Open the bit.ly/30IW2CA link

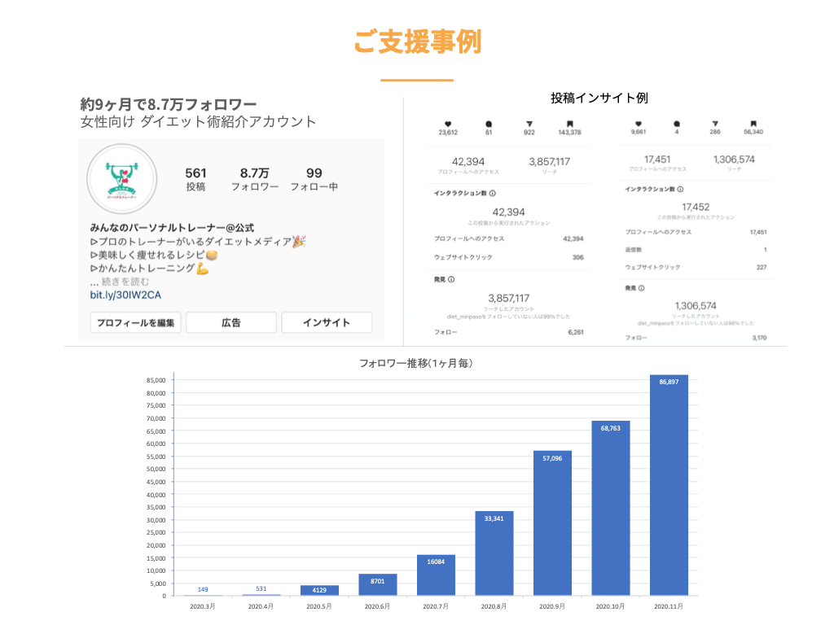tap(125, 295)
